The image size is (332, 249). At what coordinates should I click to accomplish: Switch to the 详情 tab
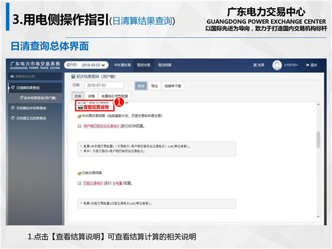point(91,96)
